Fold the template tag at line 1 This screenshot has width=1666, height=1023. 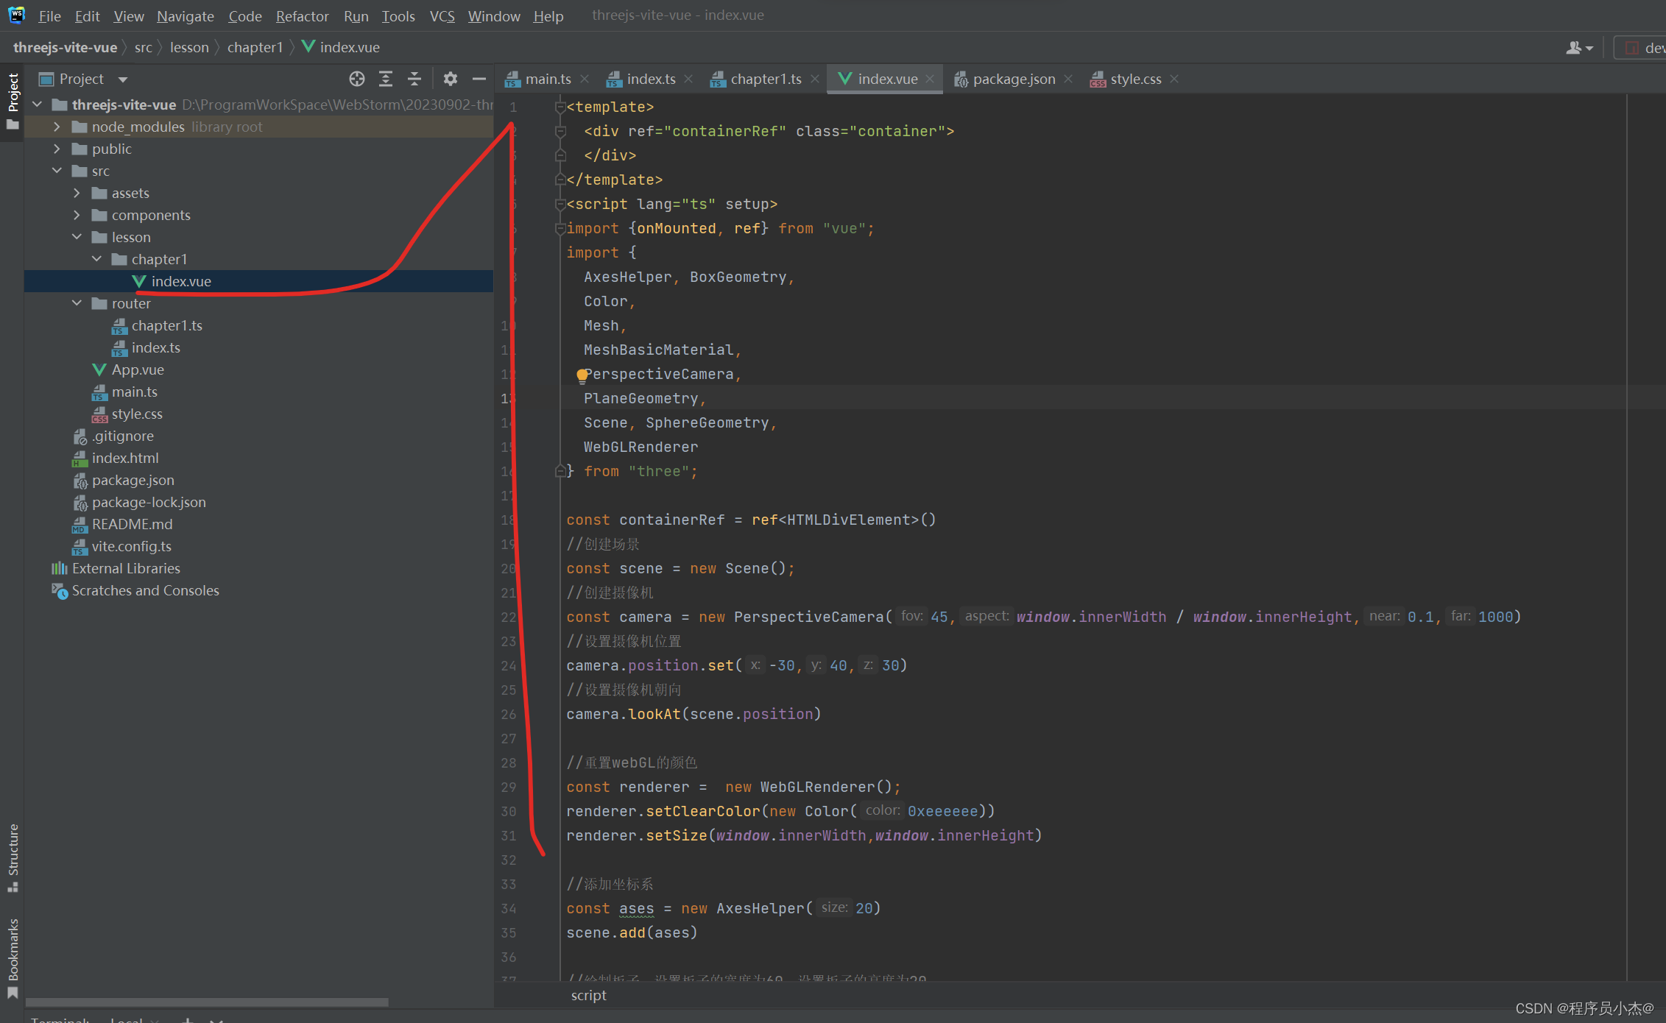[x=560, y=107]
